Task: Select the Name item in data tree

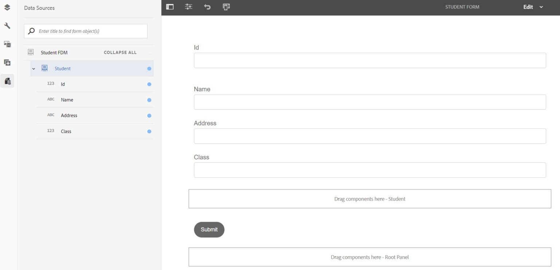Action: tap(67, 100)
